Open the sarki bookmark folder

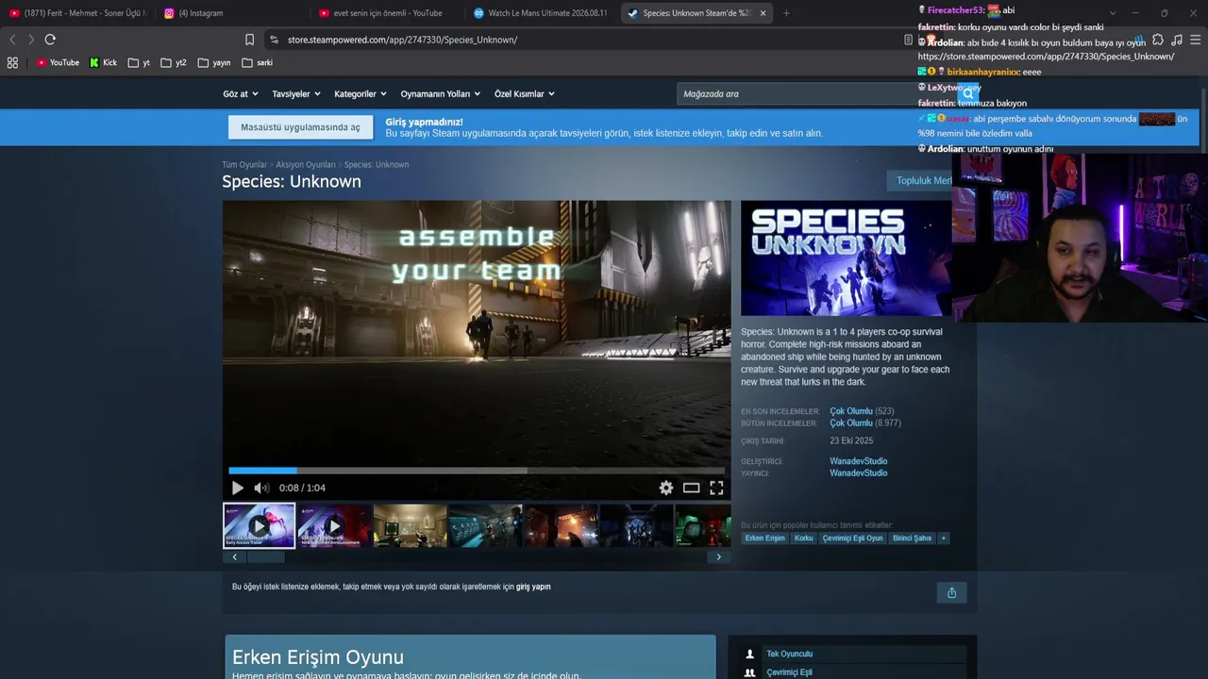pos(257,63)
